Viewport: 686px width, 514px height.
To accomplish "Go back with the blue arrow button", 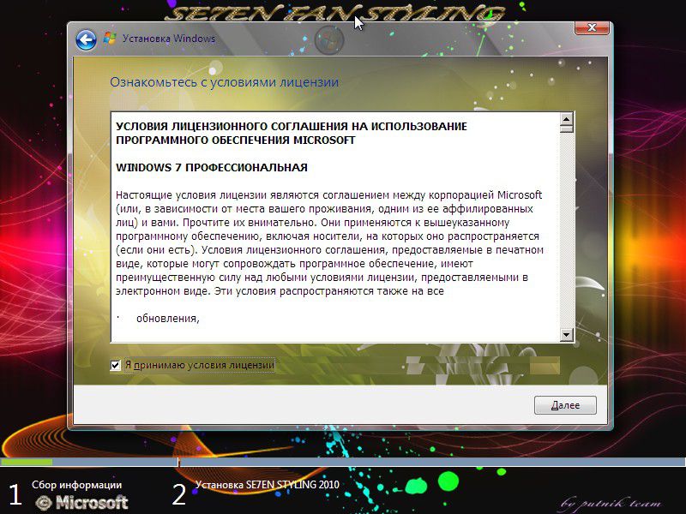I will [86, 40].
